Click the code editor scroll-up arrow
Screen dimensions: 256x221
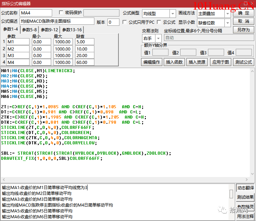coord(252,71)
